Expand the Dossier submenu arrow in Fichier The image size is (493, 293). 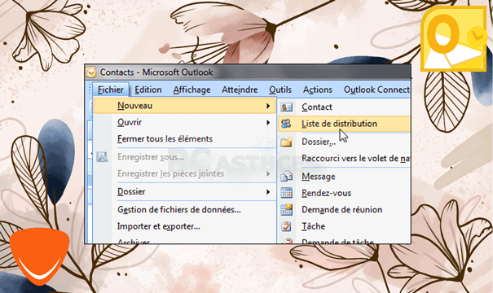pyautogui.click(x=268, y=191)
